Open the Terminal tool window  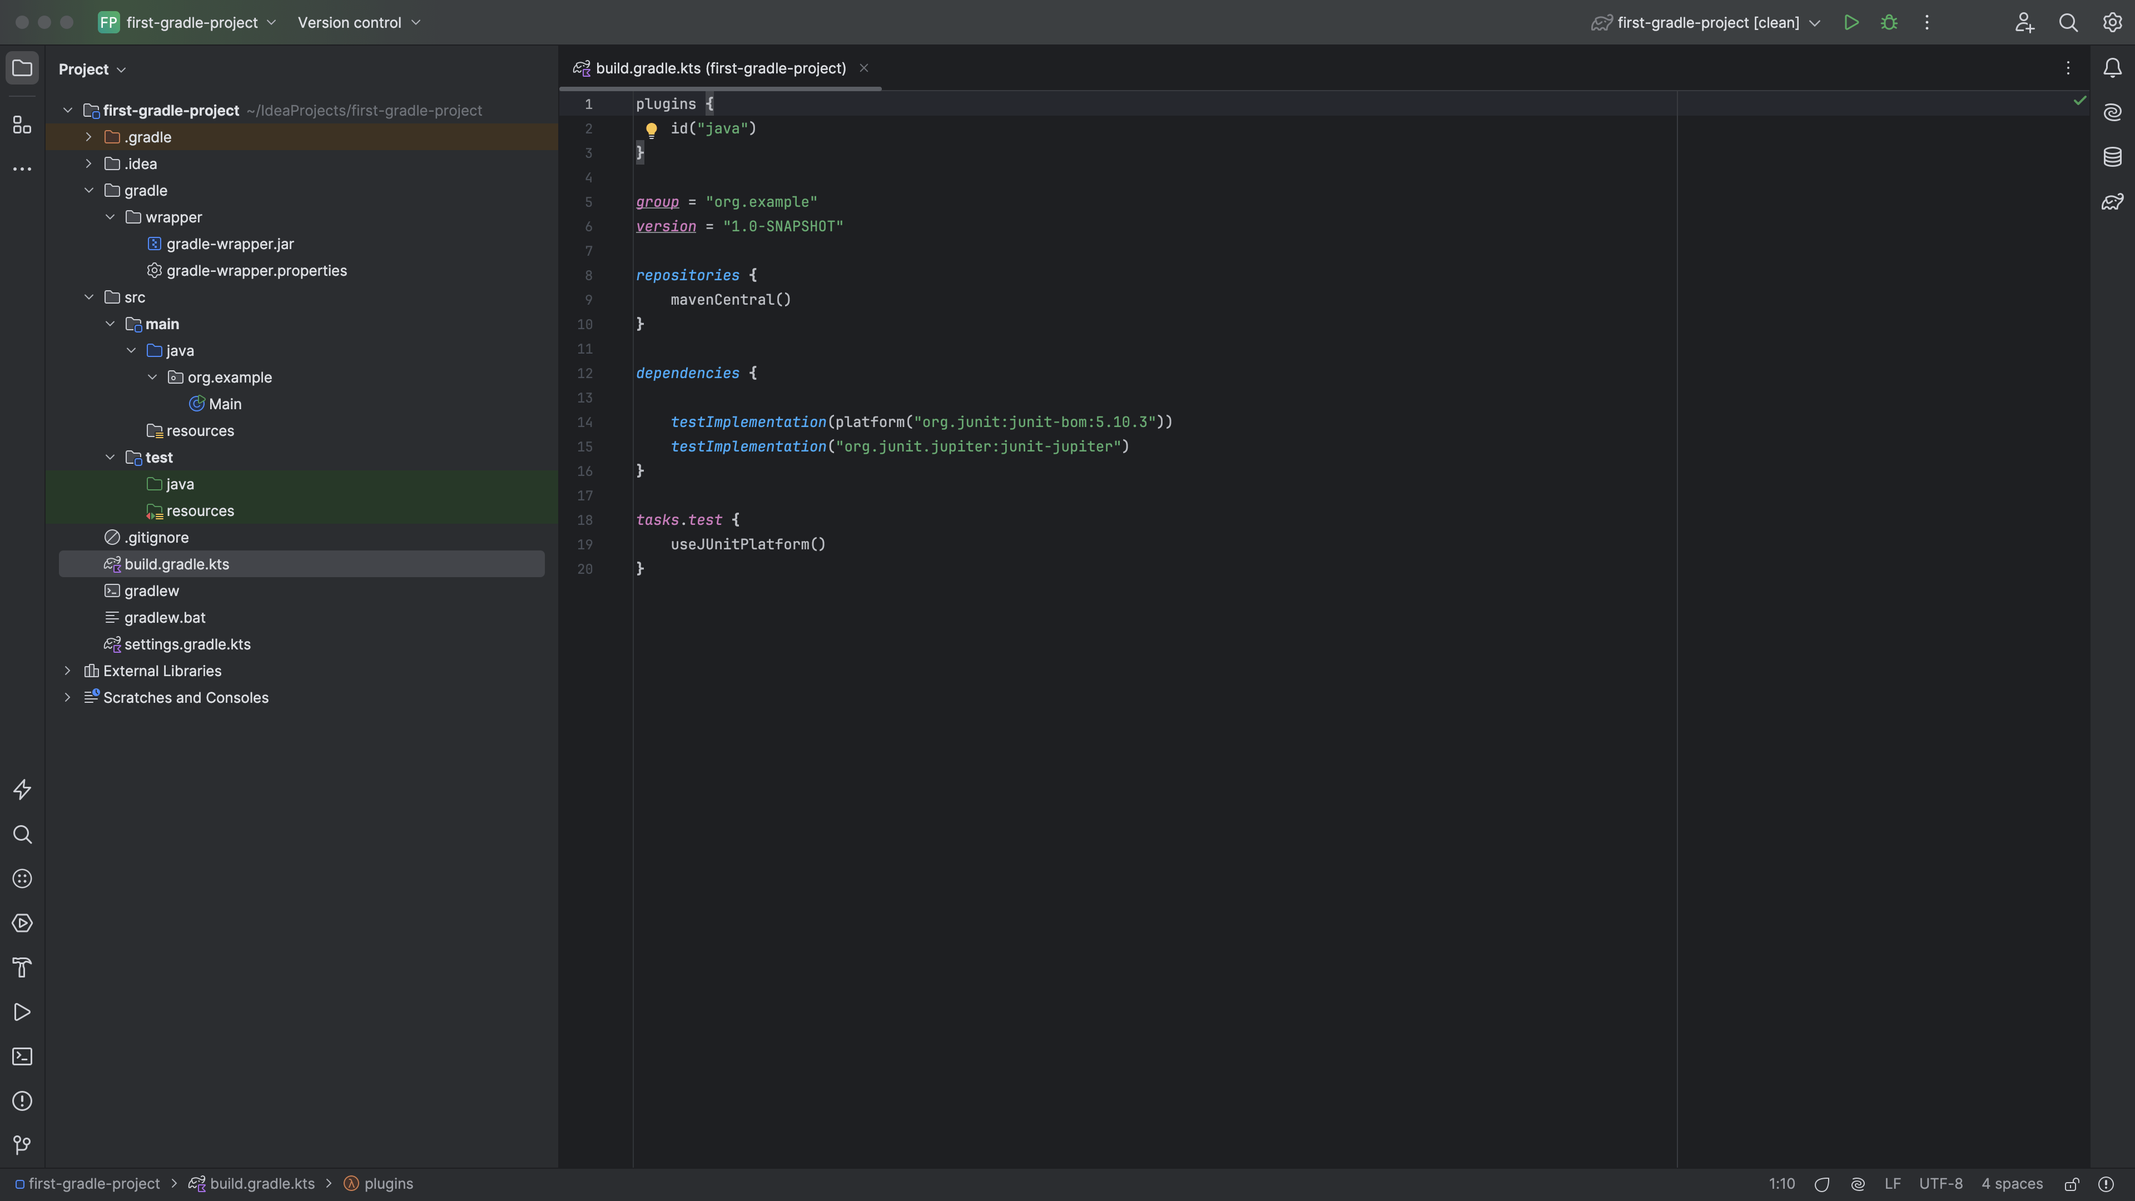(22, 1056)
